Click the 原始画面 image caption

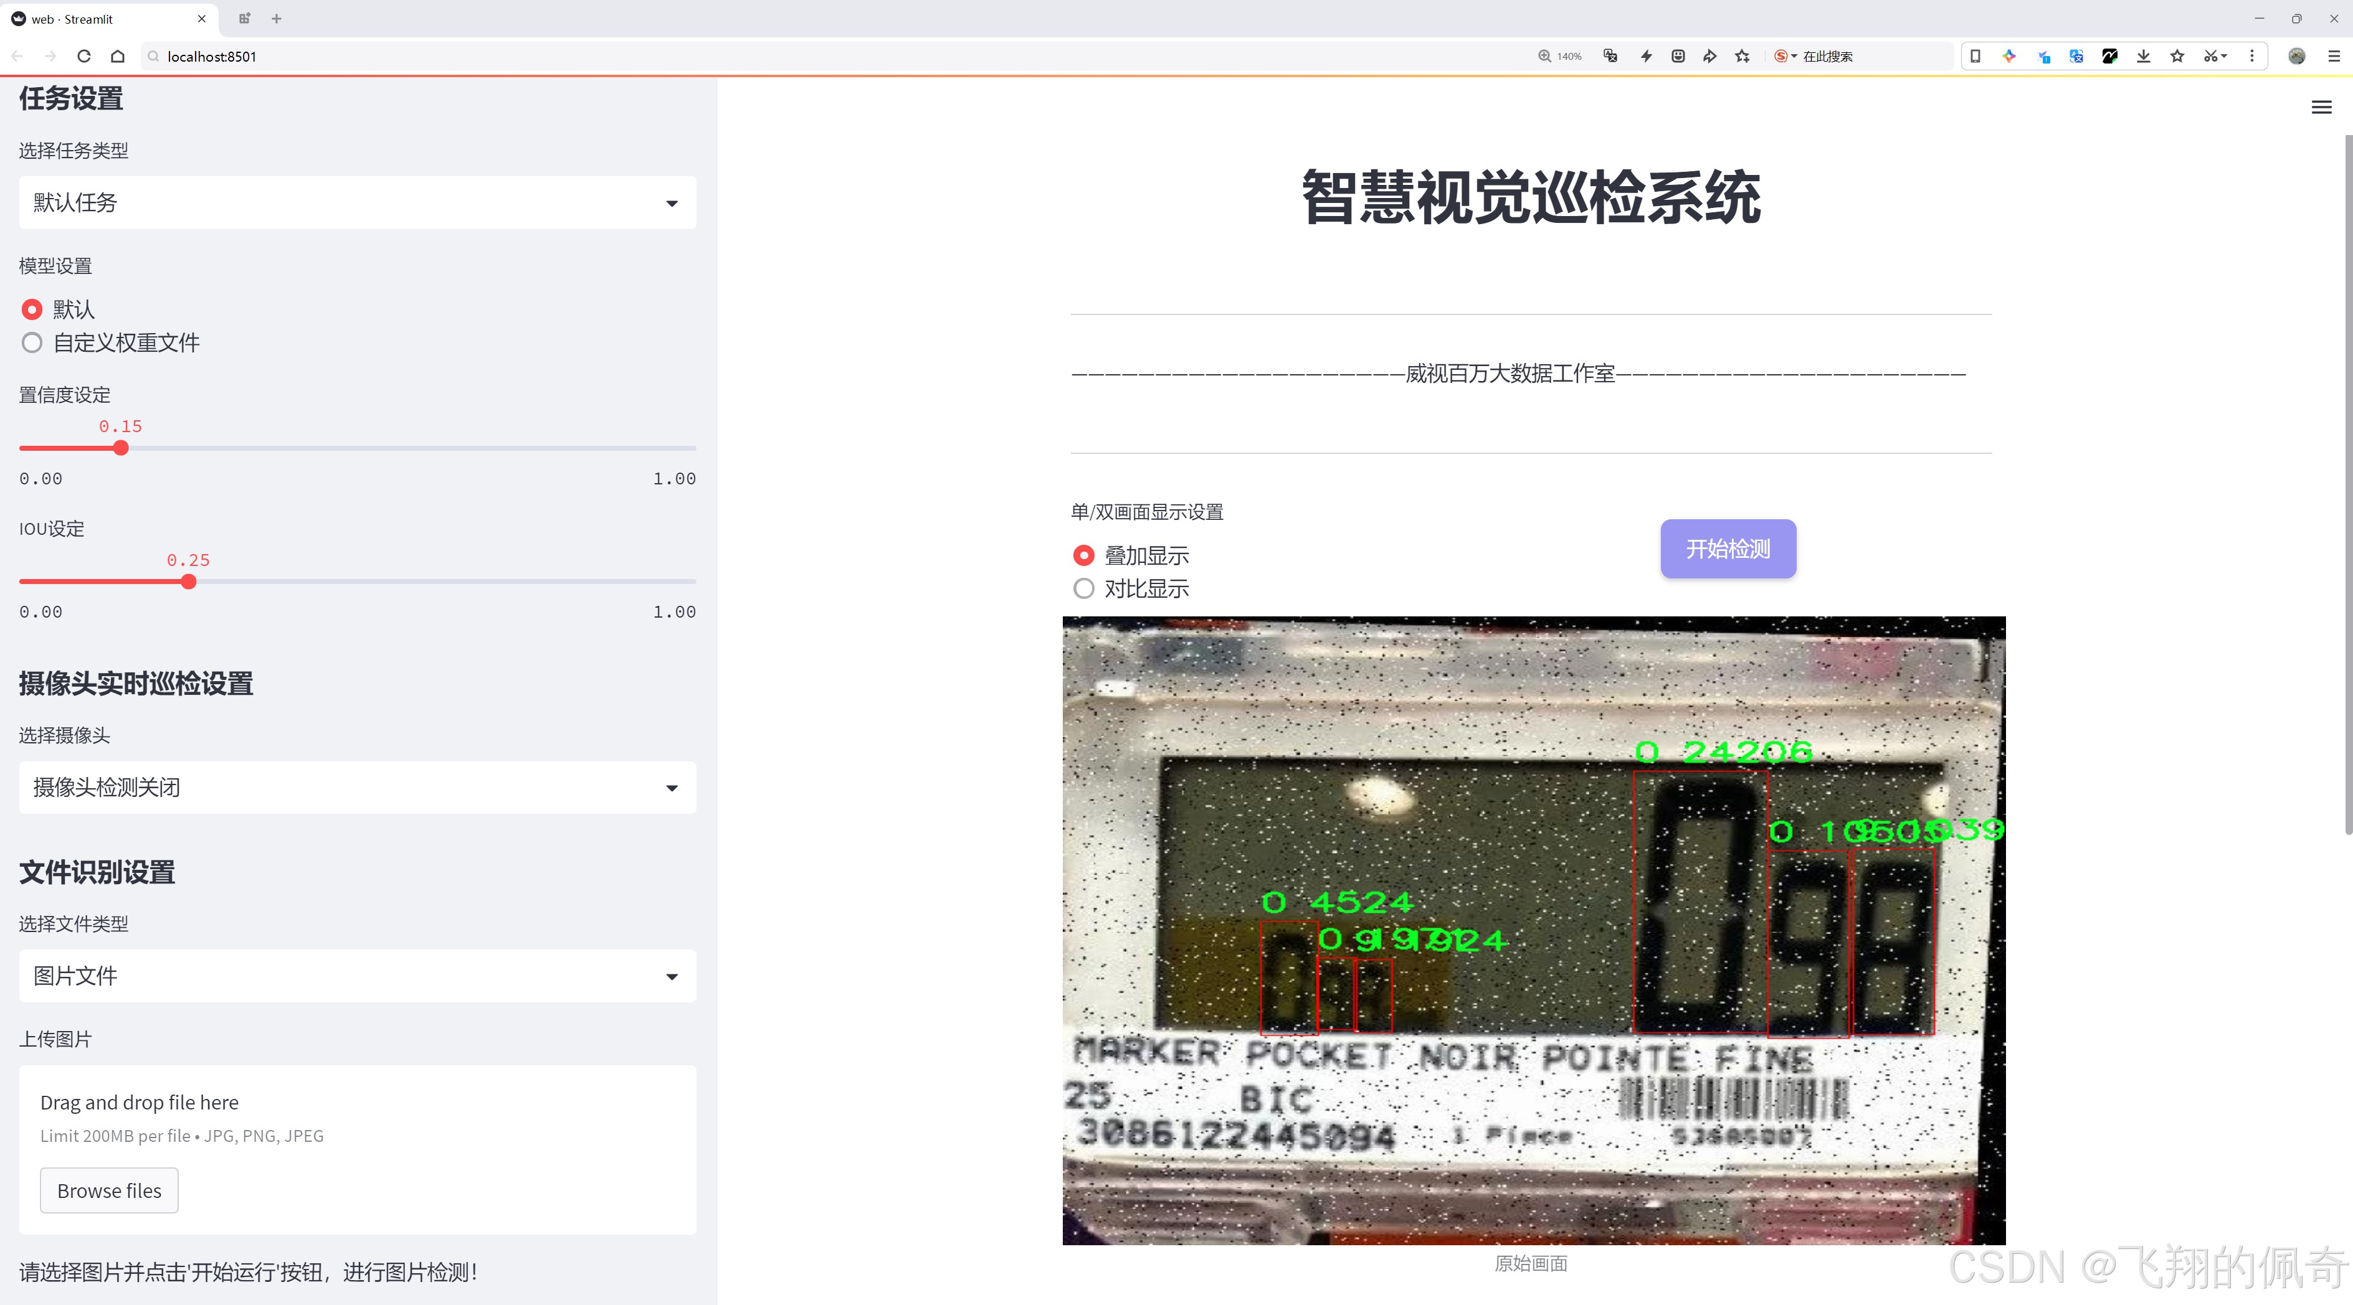(x=1531, y=1264)
